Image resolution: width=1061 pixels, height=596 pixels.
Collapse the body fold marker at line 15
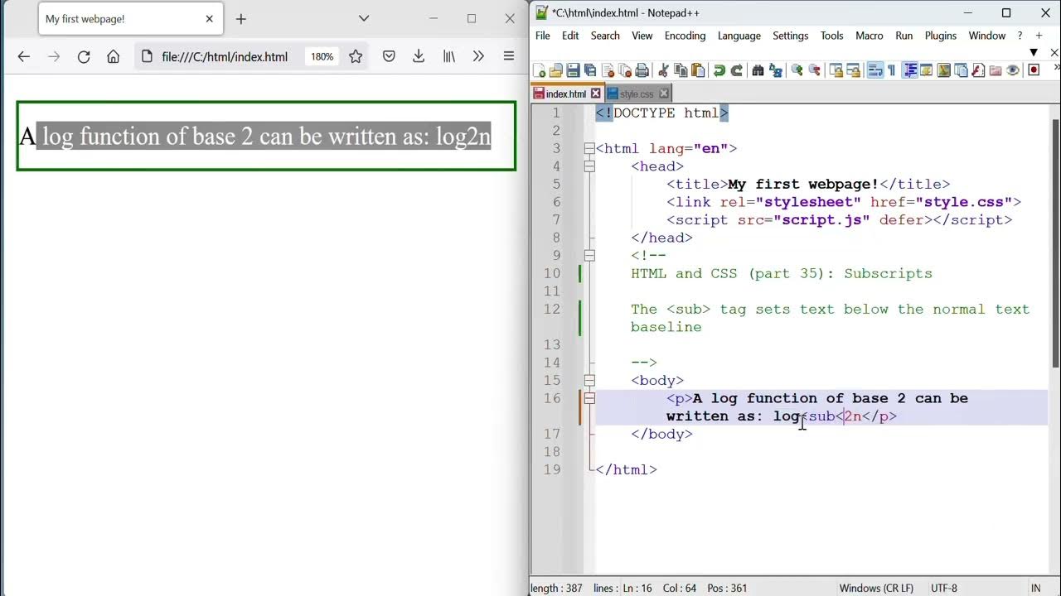point(589,381)
